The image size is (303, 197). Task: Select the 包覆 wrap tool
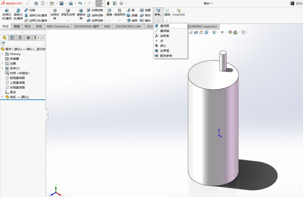(x=145, y=10)
